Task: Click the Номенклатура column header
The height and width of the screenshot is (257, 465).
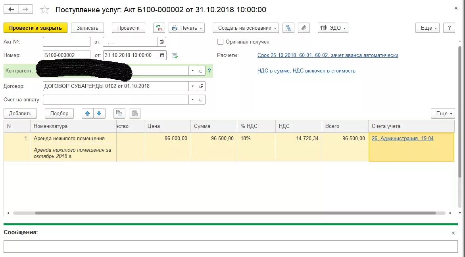Action: (73, 126)
